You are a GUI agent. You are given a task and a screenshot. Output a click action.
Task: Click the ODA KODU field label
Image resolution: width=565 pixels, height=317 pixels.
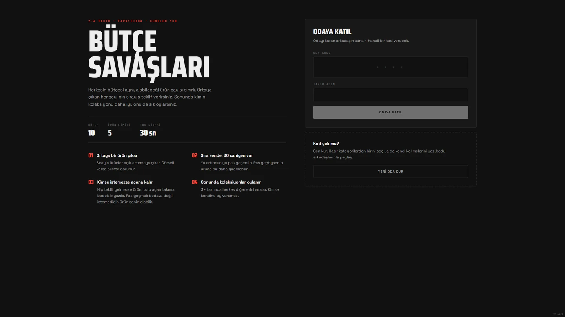[322, 53]
